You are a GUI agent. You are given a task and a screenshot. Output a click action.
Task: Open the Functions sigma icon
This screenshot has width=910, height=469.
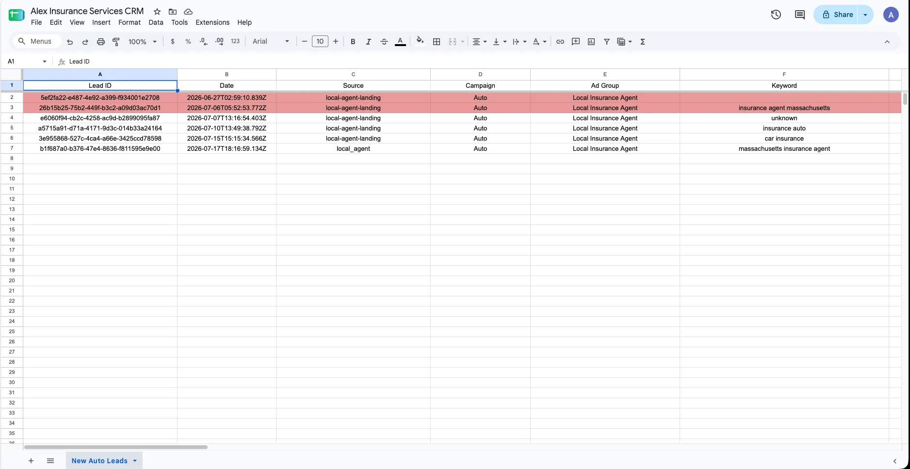[643, 42]
